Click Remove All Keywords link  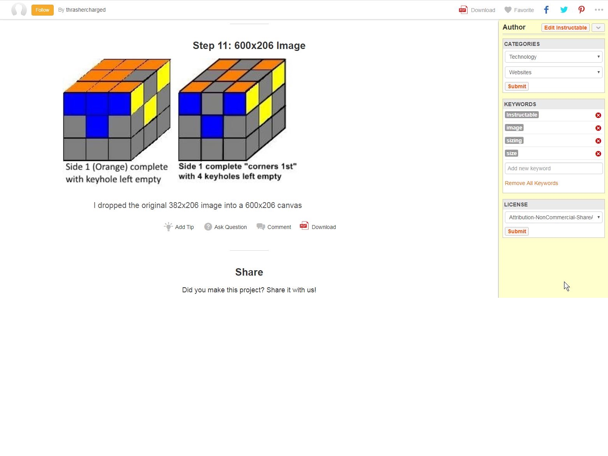(531, 183)
